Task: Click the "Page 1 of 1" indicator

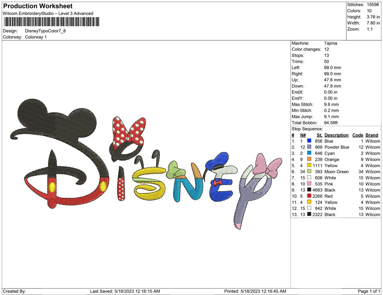Action: click(x=369, y=291)
